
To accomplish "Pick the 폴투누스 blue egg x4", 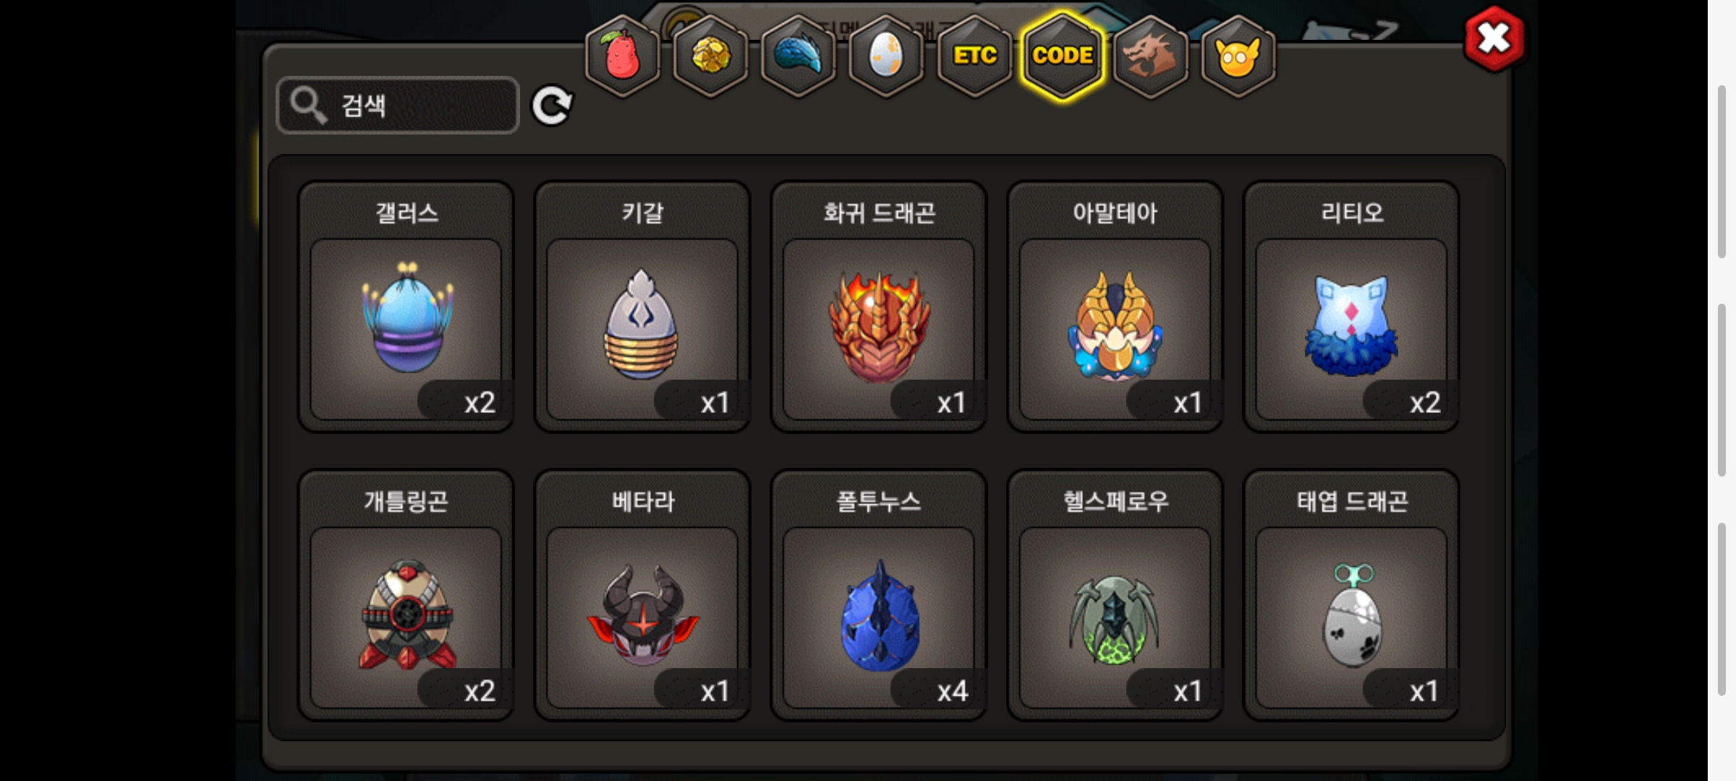I will (879, 595).
